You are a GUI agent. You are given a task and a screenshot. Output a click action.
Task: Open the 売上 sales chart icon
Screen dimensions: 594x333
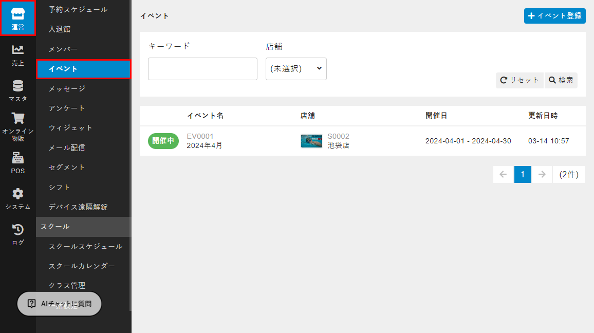click(x=18, y=55)
